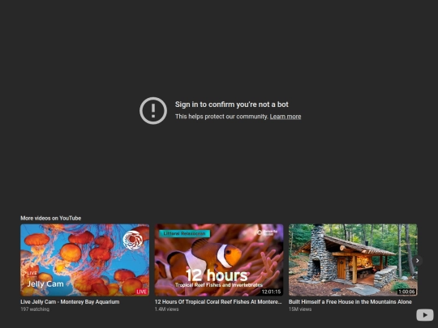Click the 'More videos on YouTube' heading

tap(51, 218)
